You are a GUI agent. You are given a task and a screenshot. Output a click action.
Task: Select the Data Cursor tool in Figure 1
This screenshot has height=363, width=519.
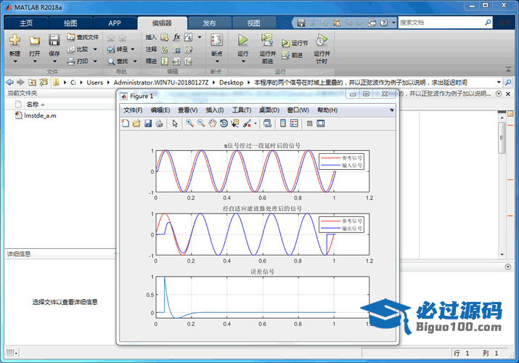pos(235,123)
